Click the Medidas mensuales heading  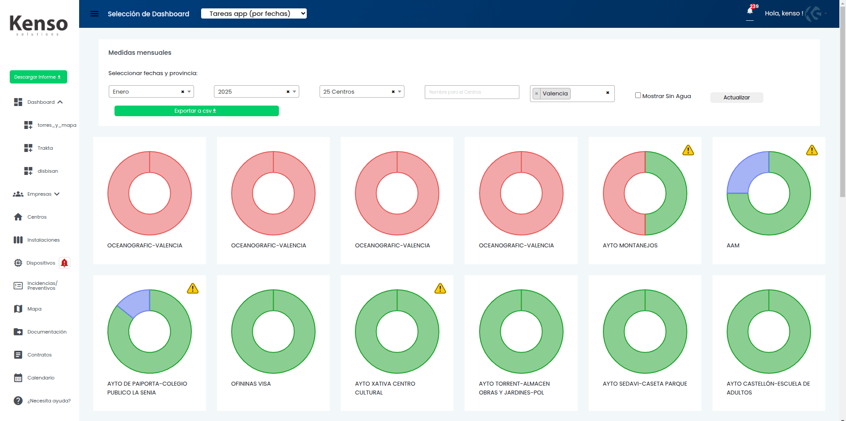point(140,53)
